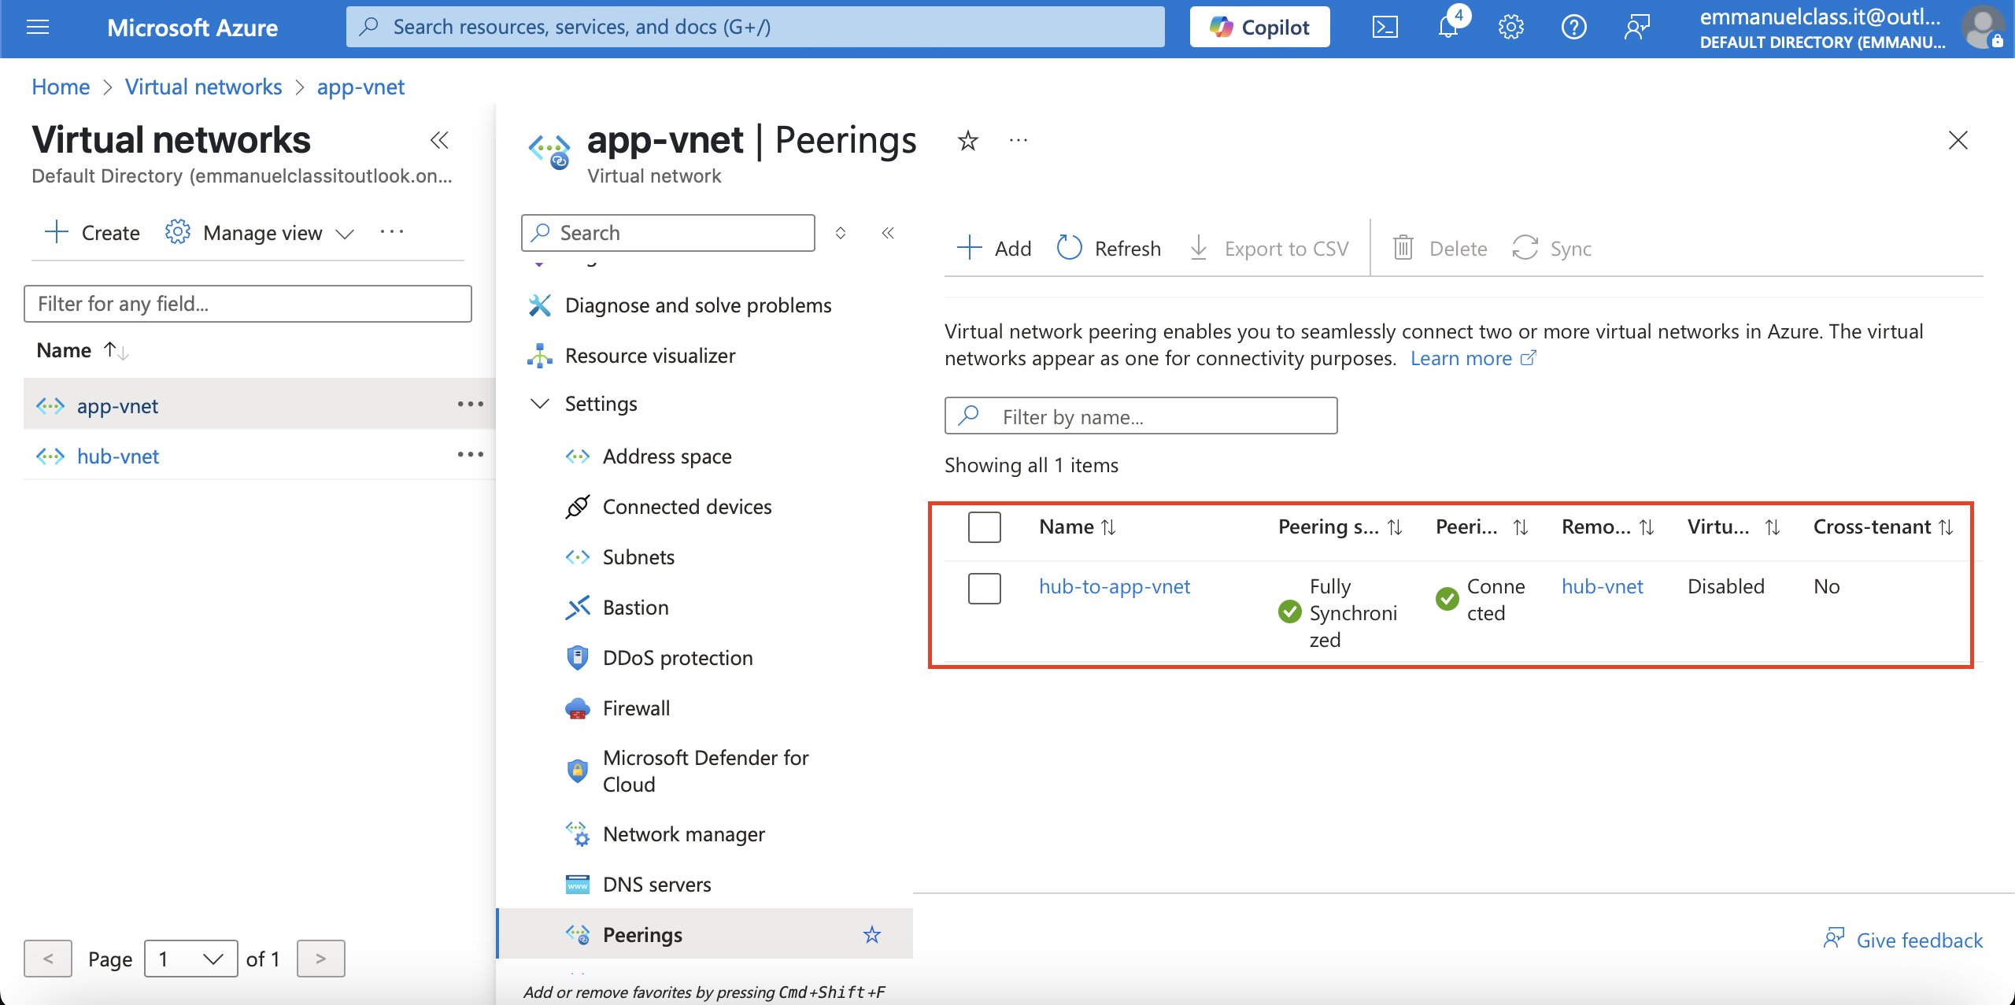Select app-vnet in the list

[x=117, y=406]
